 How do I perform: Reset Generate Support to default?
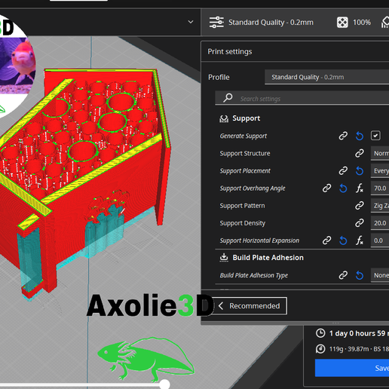coord(360,136)
